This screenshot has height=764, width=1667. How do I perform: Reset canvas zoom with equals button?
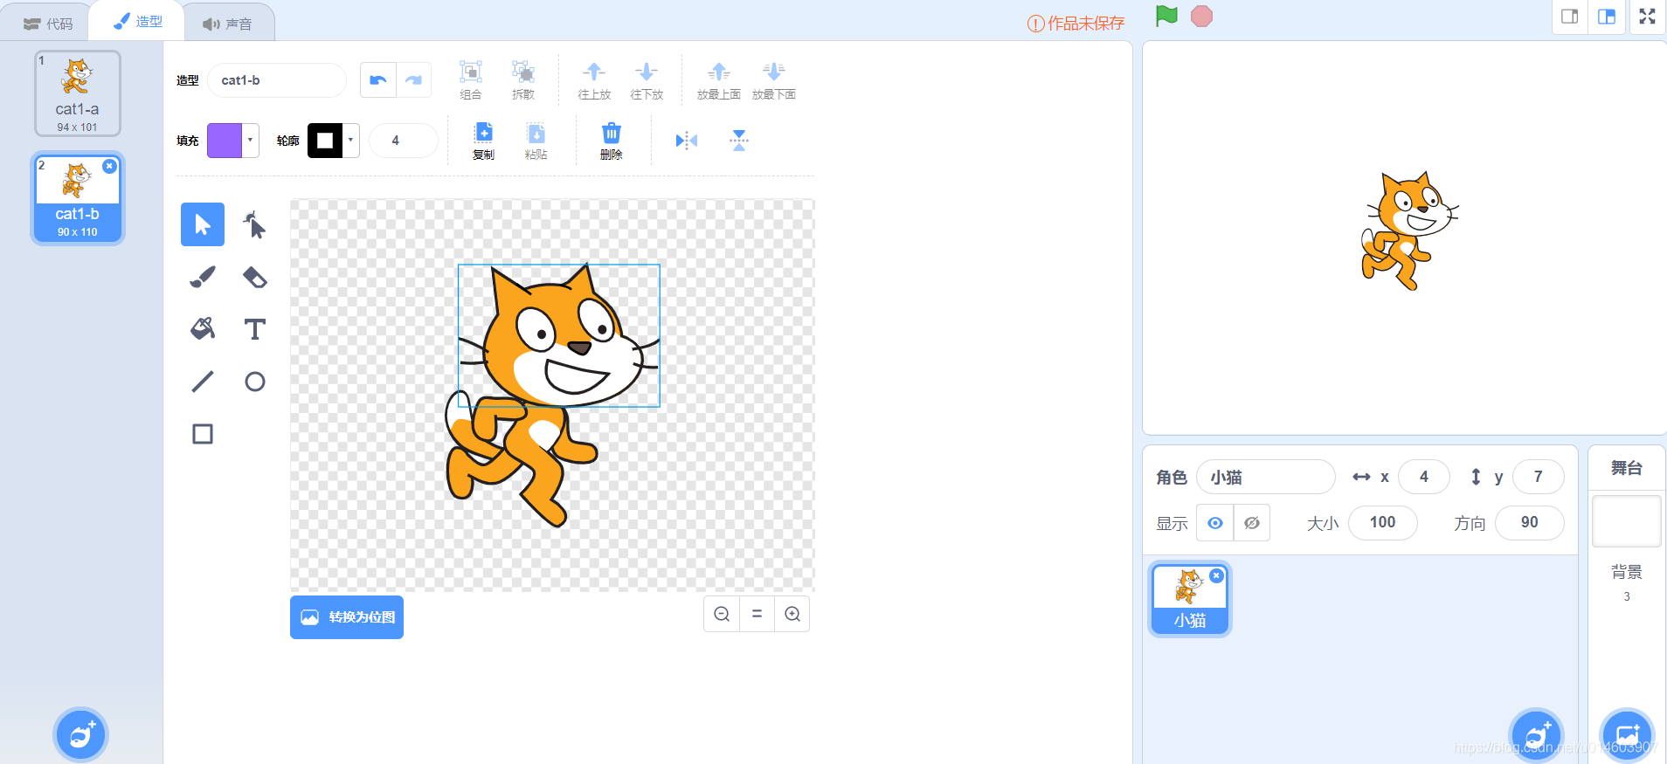pyautogui.click(x=757, y=614)
